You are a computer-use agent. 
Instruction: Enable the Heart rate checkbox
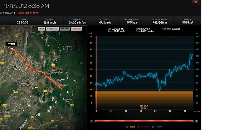click(x=138, y=126)
